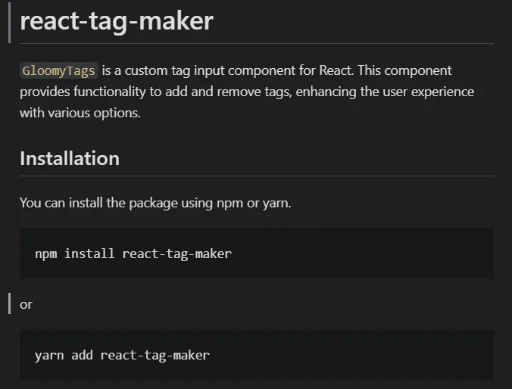The height and width of the screenshot is (389, 512).
Task: Click "react-tag-maker" in the npm command
Action: (176, 254)
